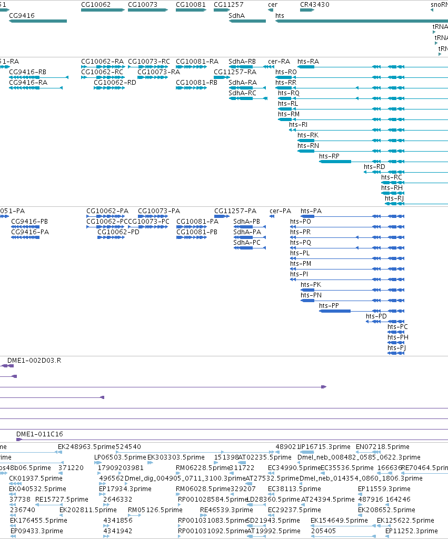Select transcript SdhA-RC

point(248,98)
